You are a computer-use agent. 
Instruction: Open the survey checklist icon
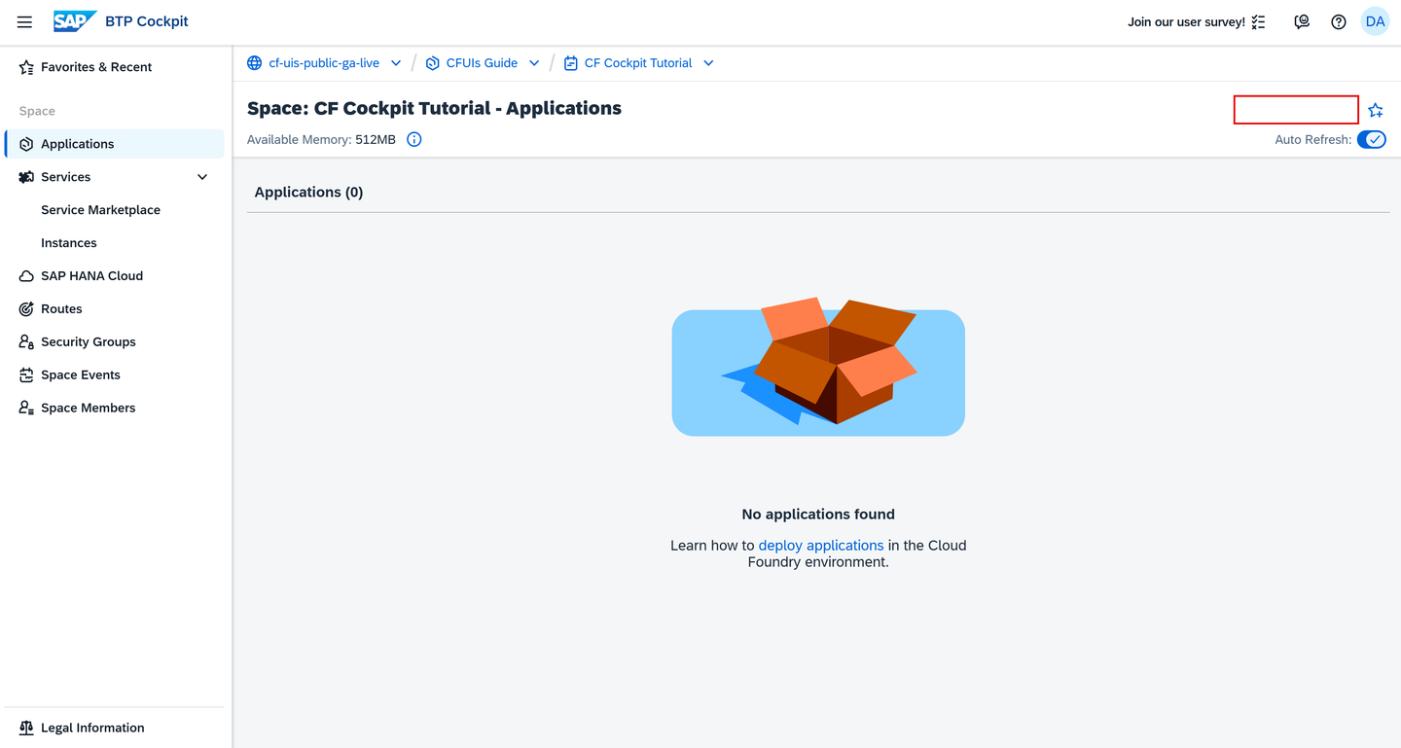click(1259, 21)
